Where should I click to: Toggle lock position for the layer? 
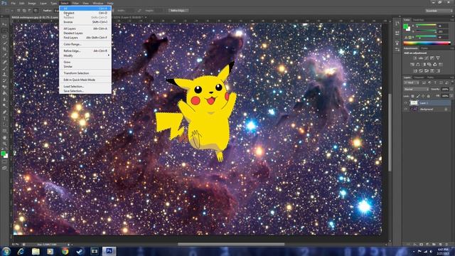[423, 96]
